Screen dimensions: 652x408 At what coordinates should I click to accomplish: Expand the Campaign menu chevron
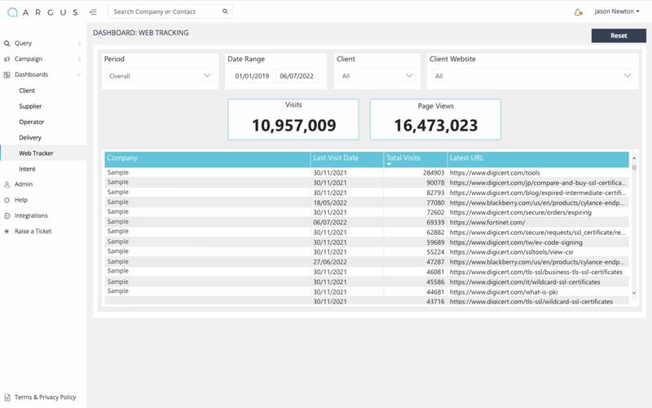[x=79, y=59]
